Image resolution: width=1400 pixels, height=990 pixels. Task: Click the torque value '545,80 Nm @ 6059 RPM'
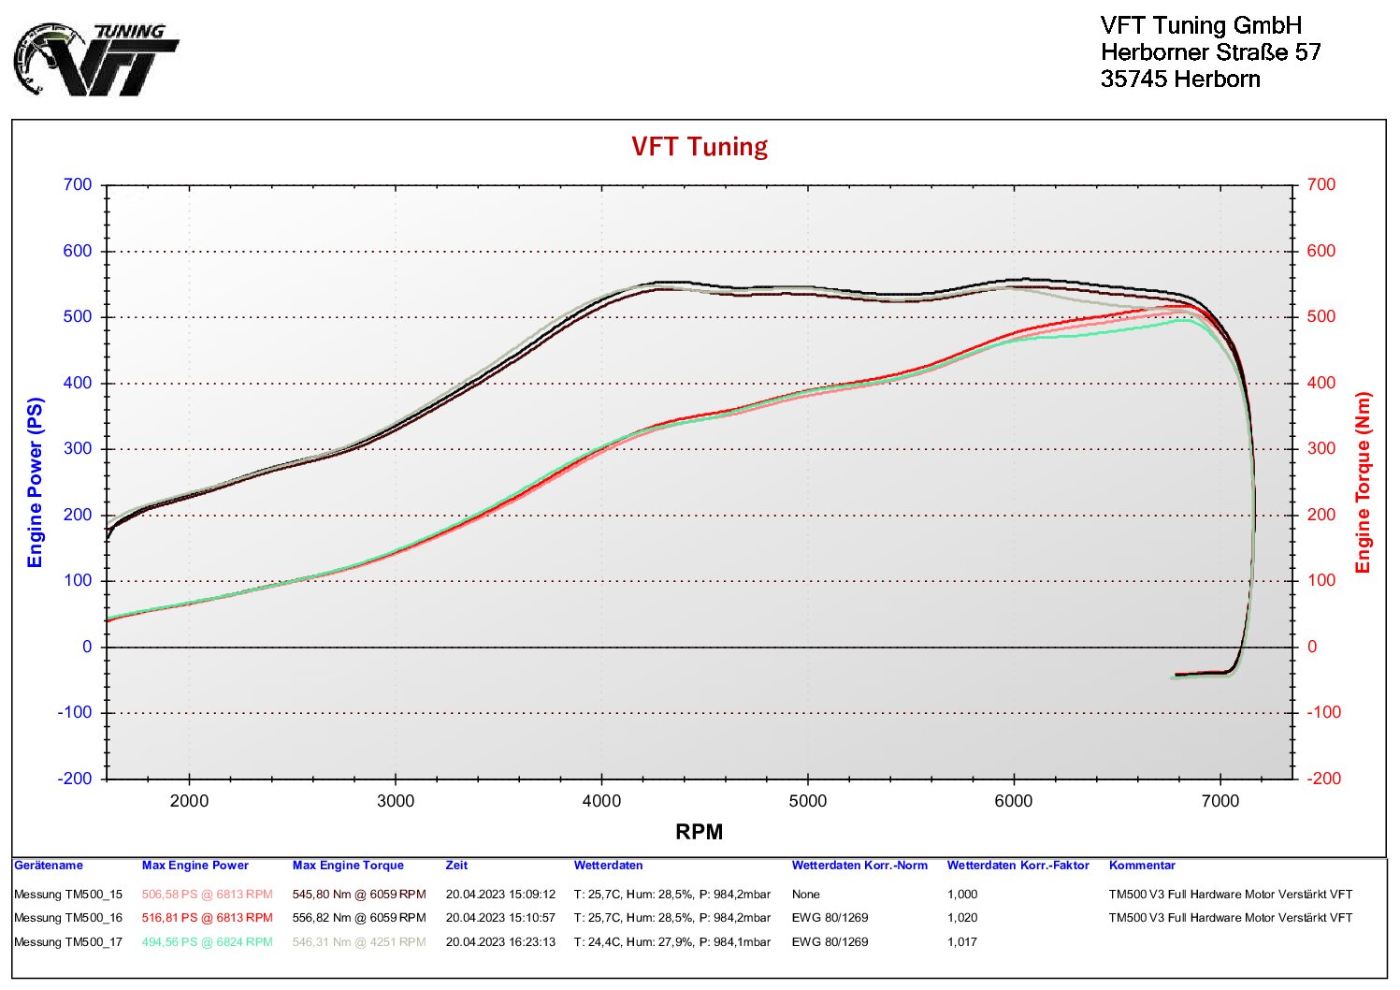coord(359,895)
